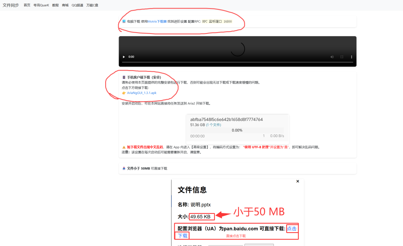The image size is (403, 246).
Task: Click the 1个文件 link in the task card
Action: (x=214, y=125)
